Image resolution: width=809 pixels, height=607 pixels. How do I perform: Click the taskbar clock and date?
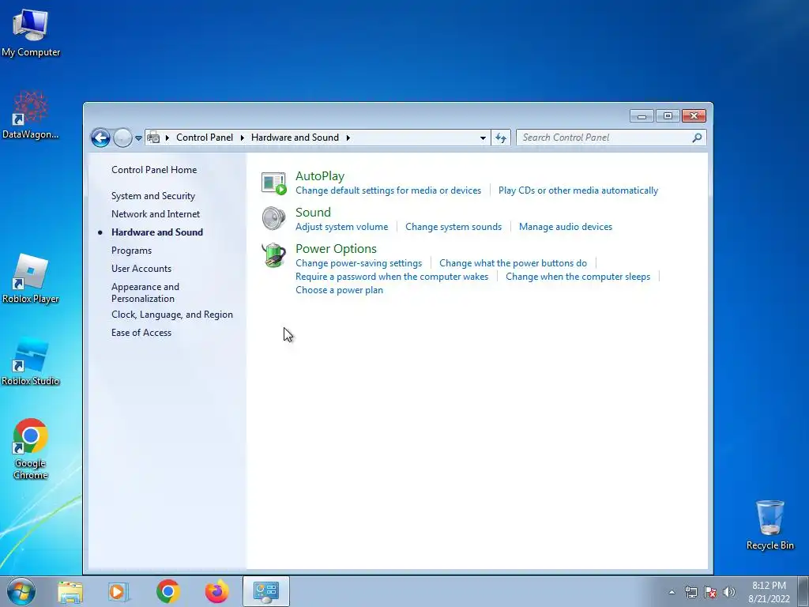pos(769,592)
